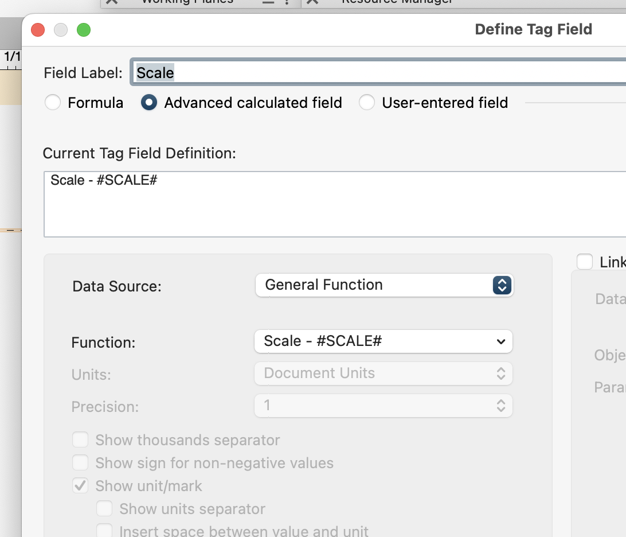Choose the User-entered field radio button
The image size is (626, 537).
tap(367, 103)
